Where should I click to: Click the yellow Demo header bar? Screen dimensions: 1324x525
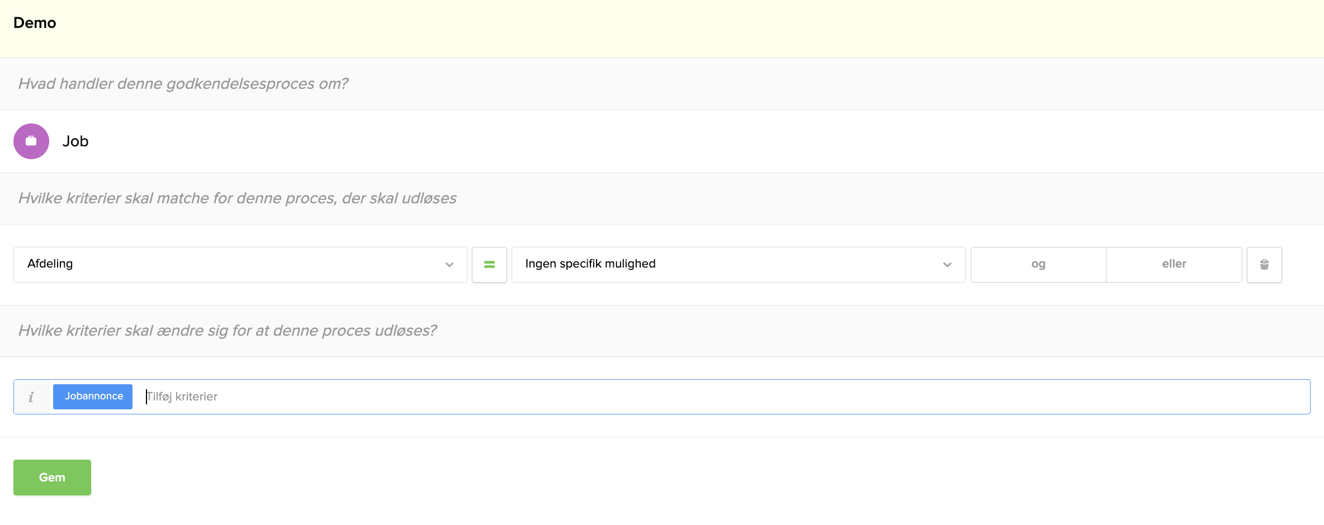[x=662, y=28]
